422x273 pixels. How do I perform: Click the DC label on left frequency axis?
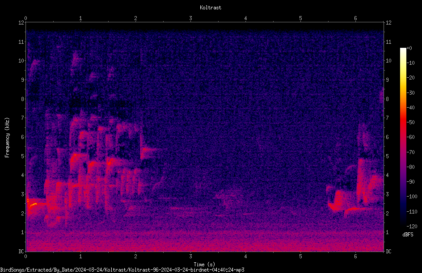point(21,252)
